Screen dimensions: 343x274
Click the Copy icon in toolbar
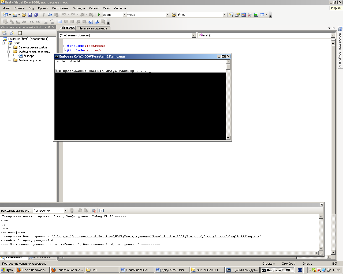50,15
